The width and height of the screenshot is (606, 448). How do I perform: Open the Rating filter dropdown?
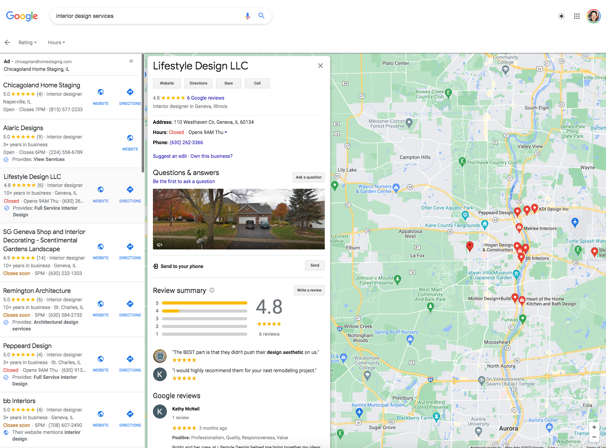pos(27,42)
